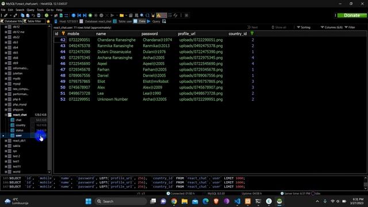Switch to the Host: 127.0.0.1 tab
The width and height of the screenshot is (368, 207).
pos(66,21)
